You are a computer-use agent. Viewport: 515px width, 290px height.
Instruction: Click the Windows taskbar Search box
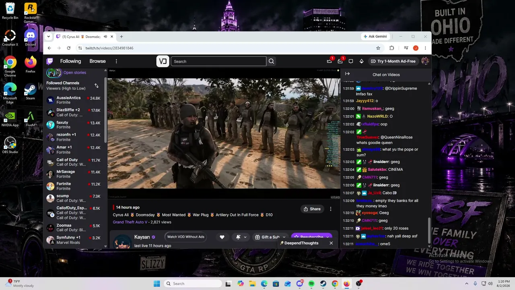(192, 284)
